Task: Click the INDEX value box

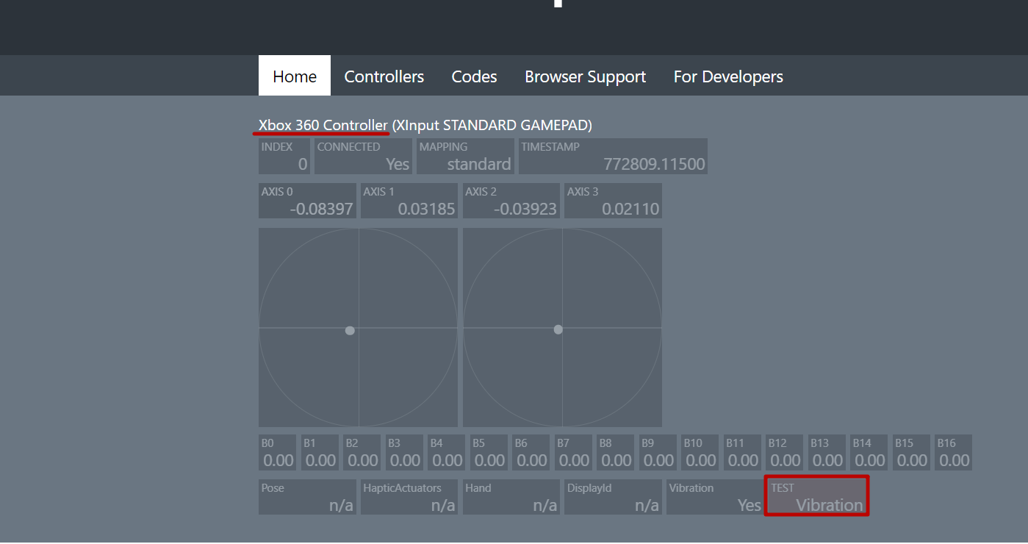Action: pyautogui.click(x=284, y=157)
